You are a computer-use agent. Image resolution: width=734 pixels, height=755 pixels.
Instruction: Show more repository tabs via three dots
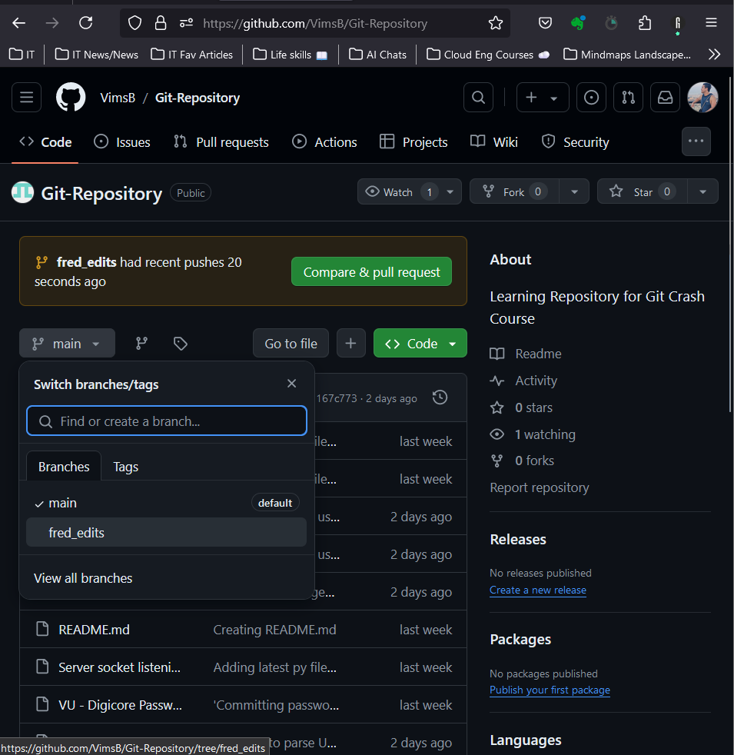click(696, 141)
